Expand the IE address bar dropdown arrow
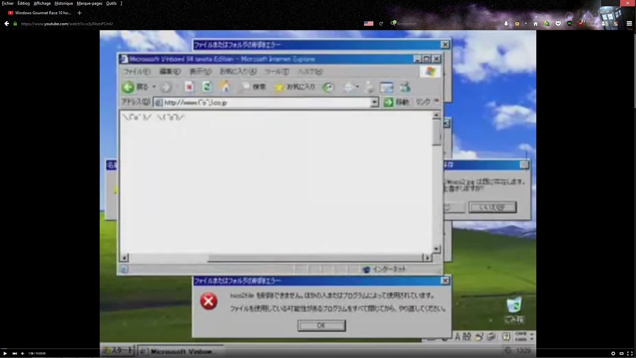The image size is (636, 358). (x=375, y=102)
